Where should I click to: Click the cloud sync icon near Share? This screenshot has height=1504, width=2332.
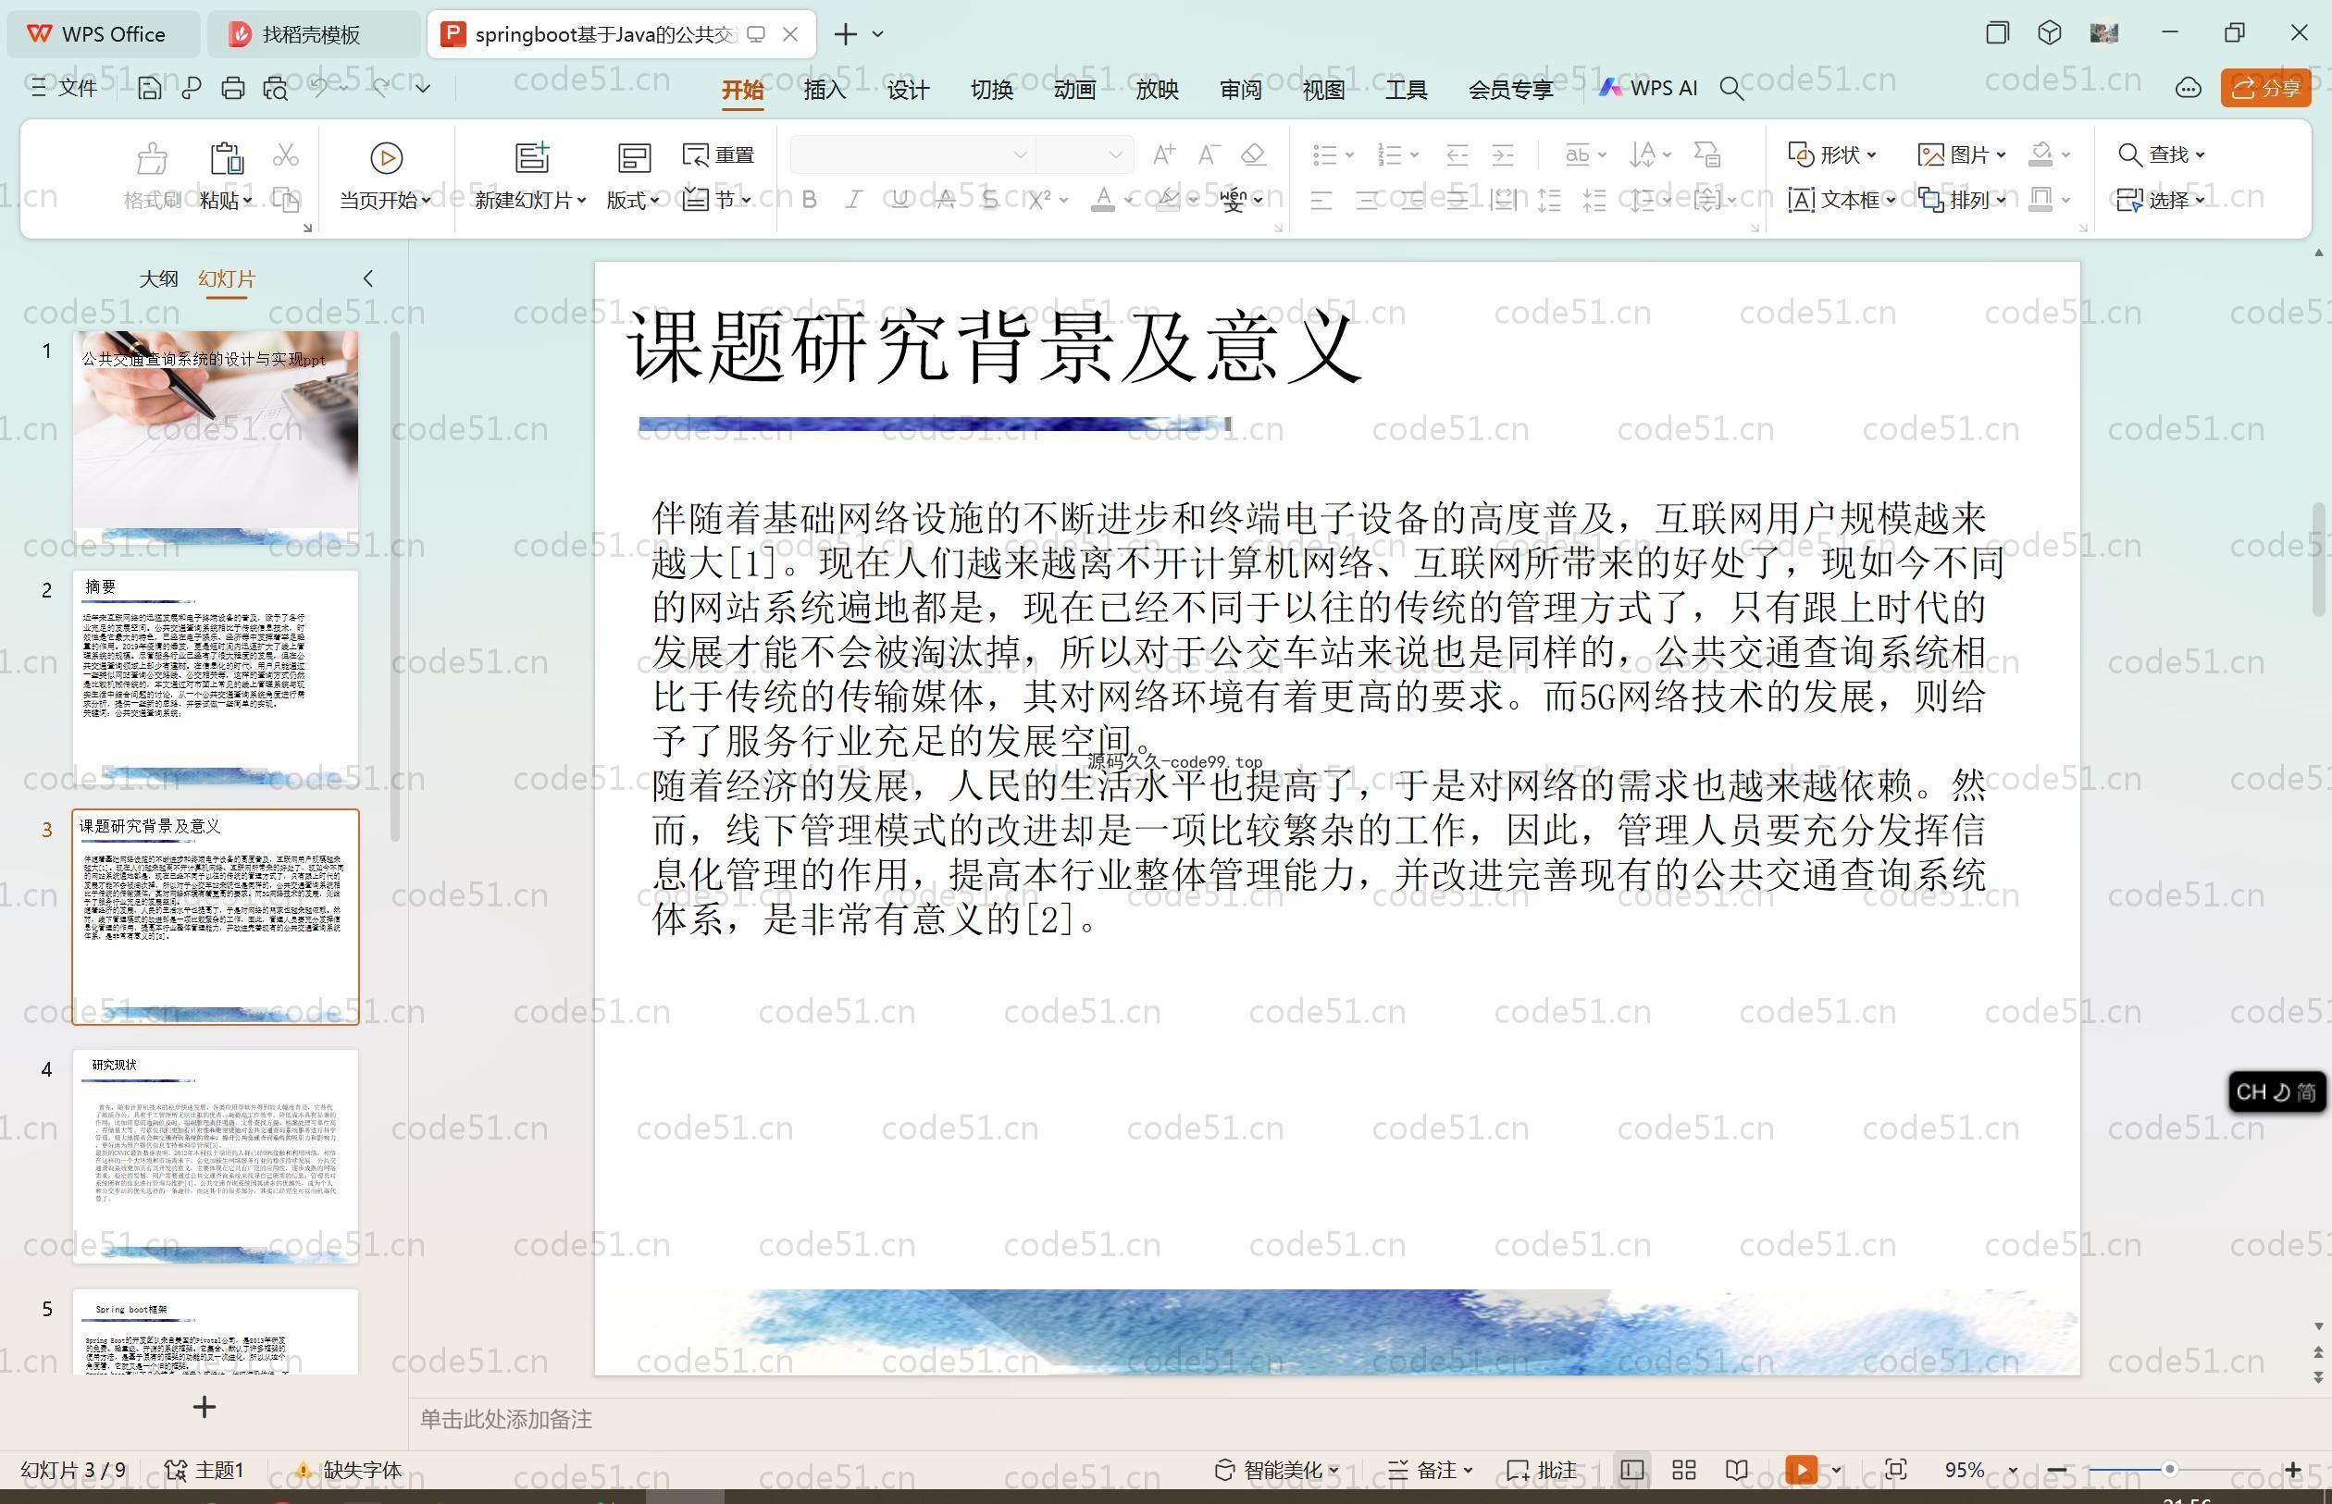pos(2189,89)
